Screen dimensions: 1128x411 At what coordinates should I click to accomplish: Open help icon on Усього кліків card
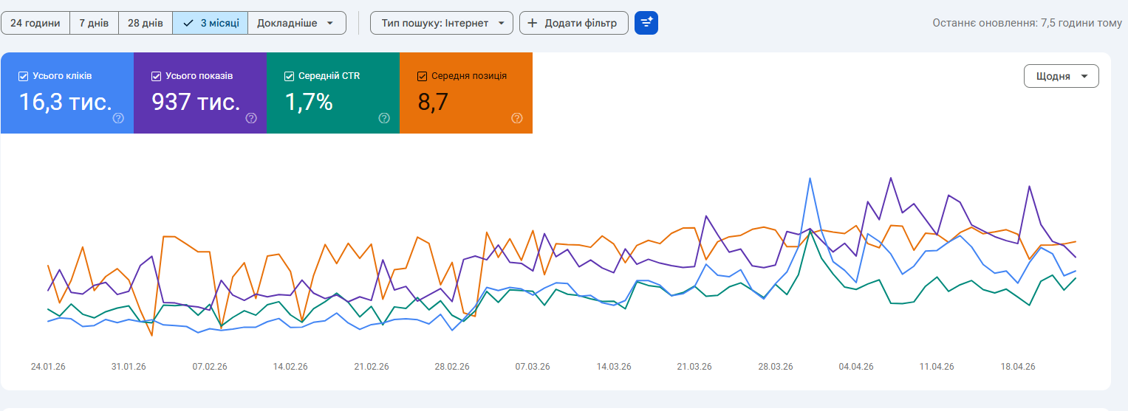118,118
